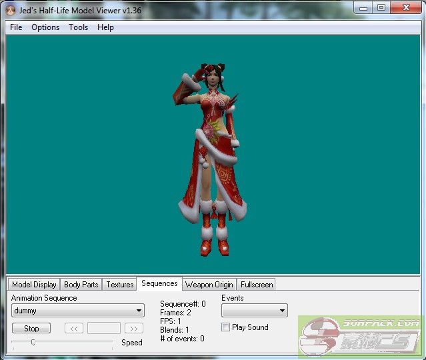Image resolution: width=426 pixels, height=360 pixels.
Task: Click the 'Events' label
Action: (233, 298)
